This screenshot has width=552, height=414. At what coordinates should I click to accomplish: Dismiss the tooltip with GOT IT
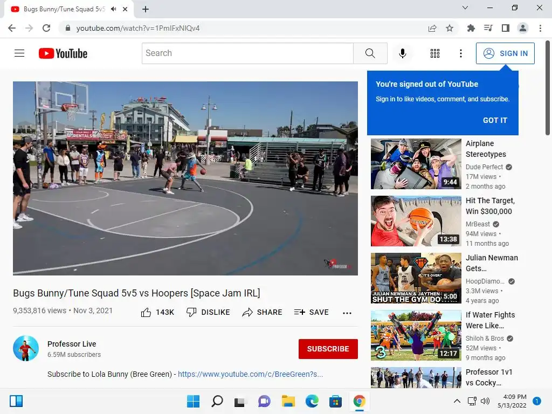pyautogui.click(x=495, y=120)
